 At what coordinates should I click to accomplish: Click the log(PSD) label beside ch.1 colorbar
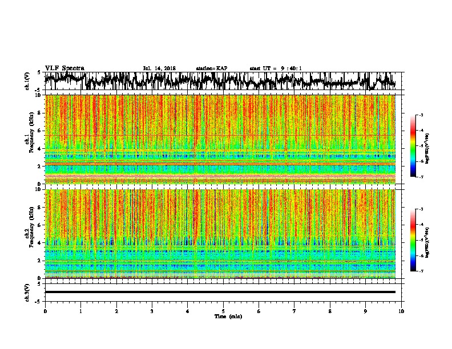[427, 149]
